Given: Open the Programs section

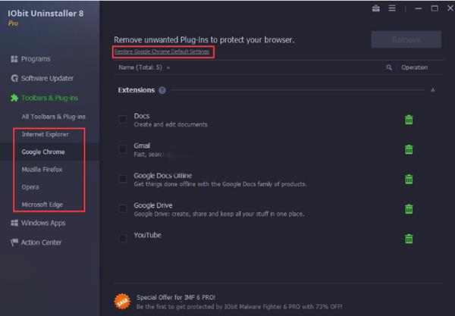Looking at the screenshot, I should pos(36,59).
